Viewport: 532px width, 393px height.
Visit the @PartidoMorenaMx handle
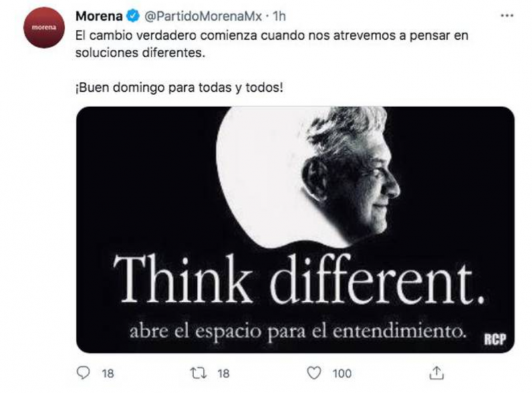click(x=203, y=16)
